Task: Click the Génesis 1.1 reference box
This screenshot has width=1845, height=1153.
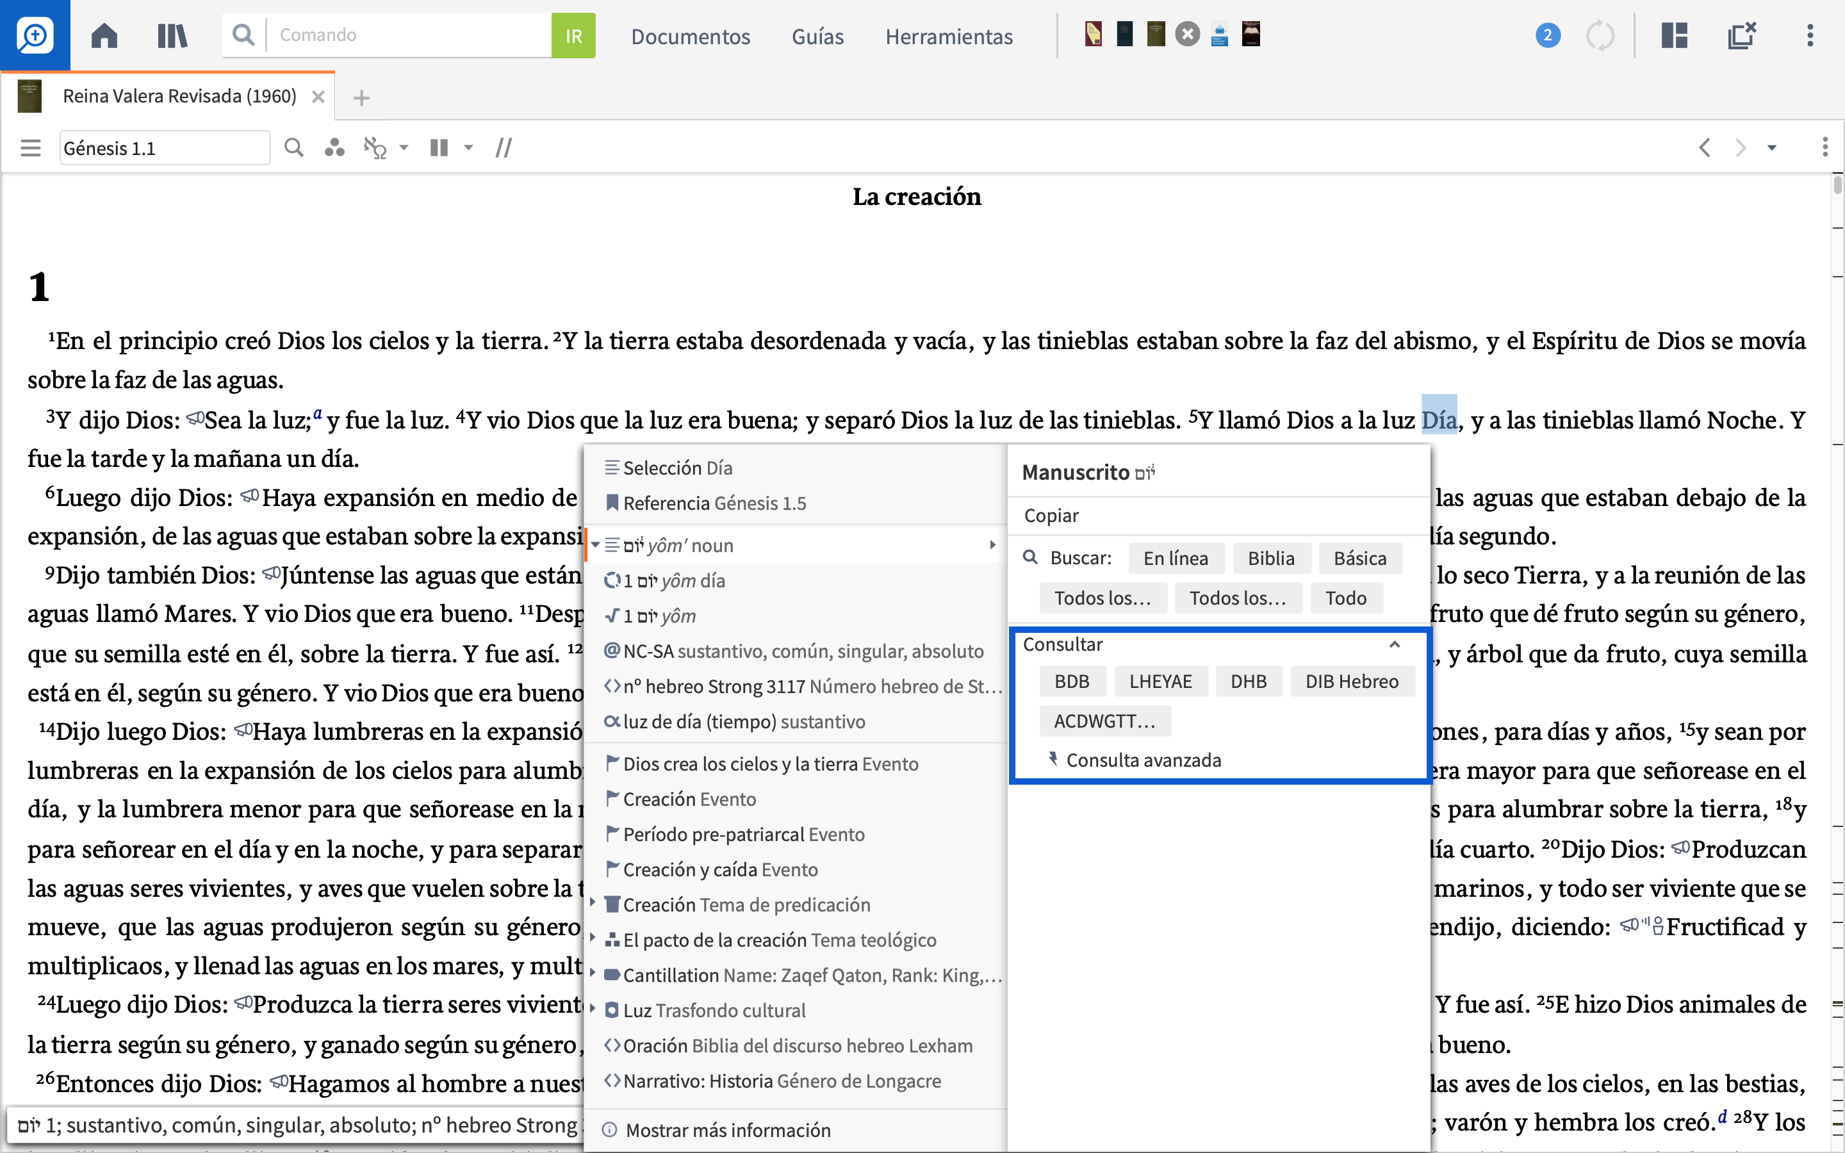Action: pos(165,148)
